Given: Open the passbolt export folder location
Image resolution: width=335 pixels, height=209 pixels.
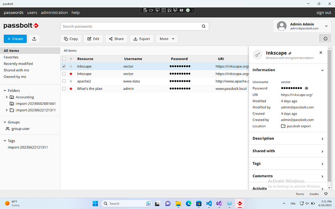Looking at the screenshot, I should (x=296, y=126).
